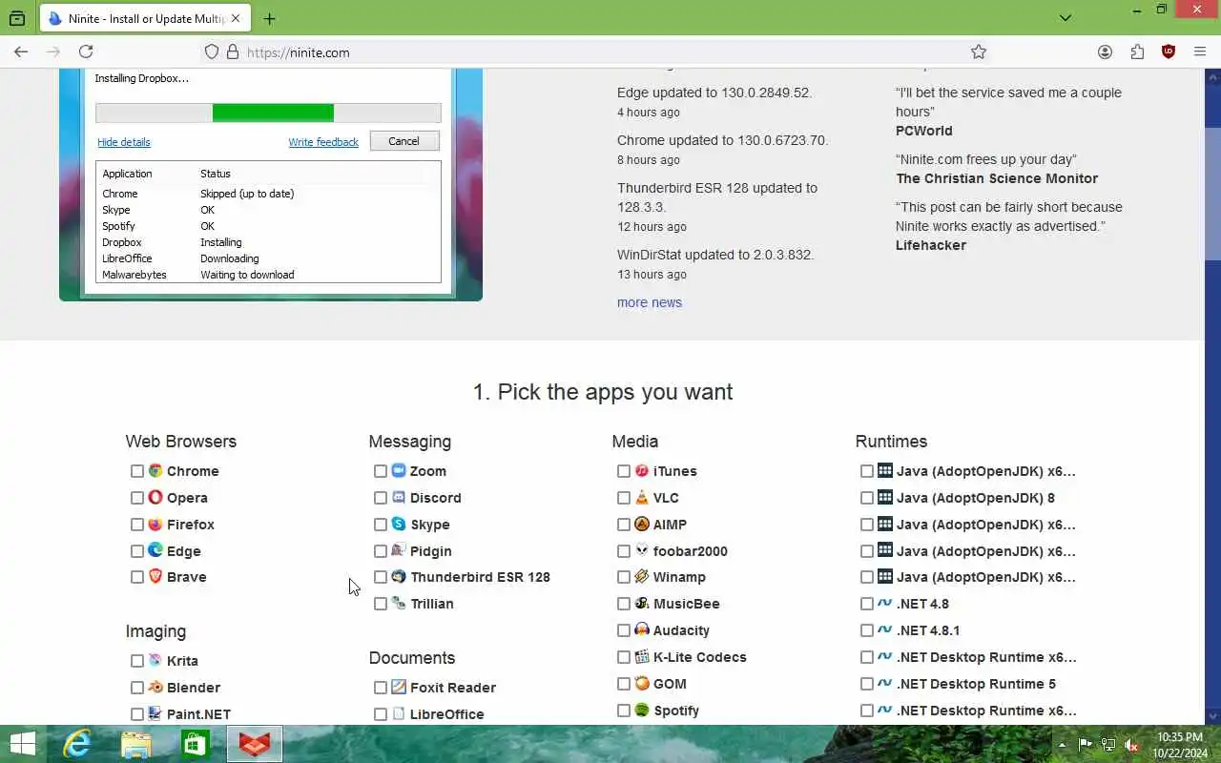Click the Spotify logo icon
The height and width of the screenshot is (763, 1221).
(642, 711)
